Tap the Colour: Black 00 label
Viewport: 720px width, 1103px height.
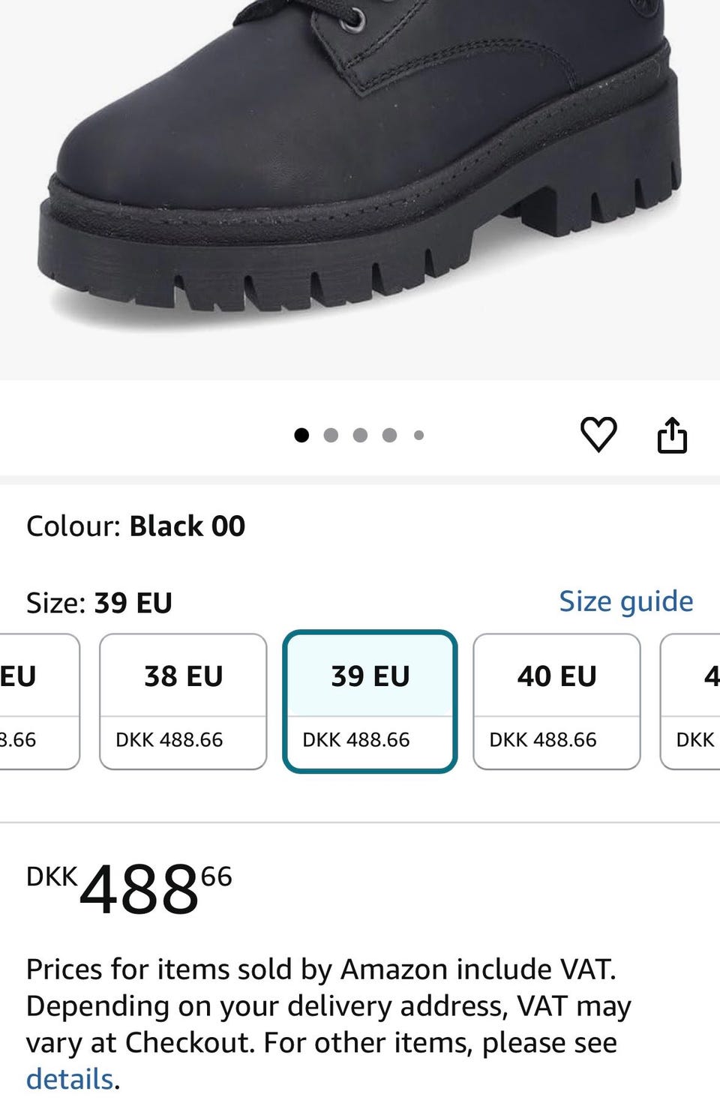coord(136,526)
